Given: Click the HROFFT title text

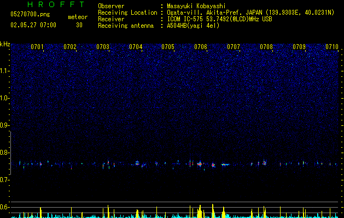Looking at the screenshot, I should pos(56,4).
